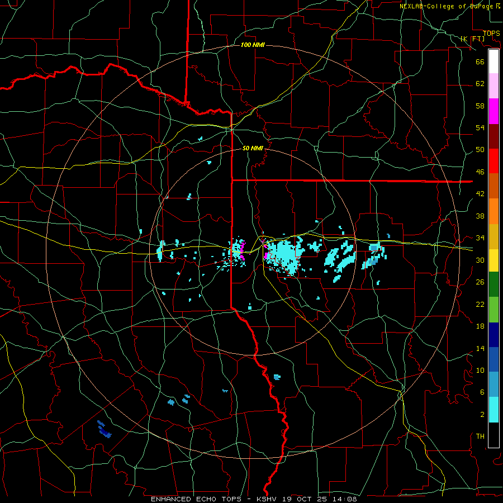
Task: Pick the gold legend swatch
Action: pyautogui.click(x=493, y=236)
